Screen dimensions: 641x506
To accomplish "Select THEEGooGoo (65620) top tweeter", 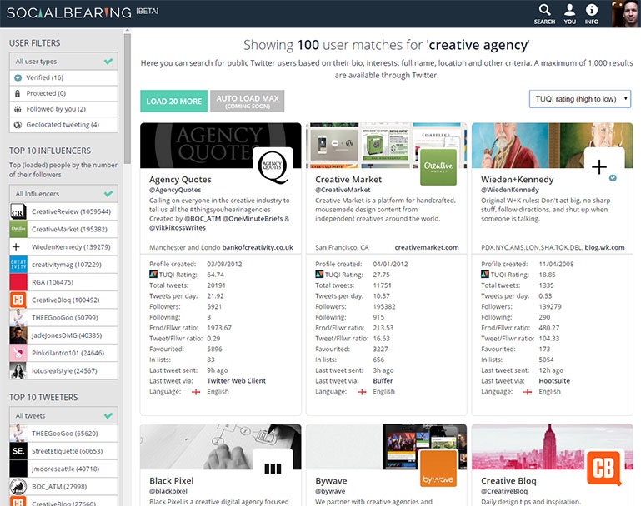I will (63, 434).
